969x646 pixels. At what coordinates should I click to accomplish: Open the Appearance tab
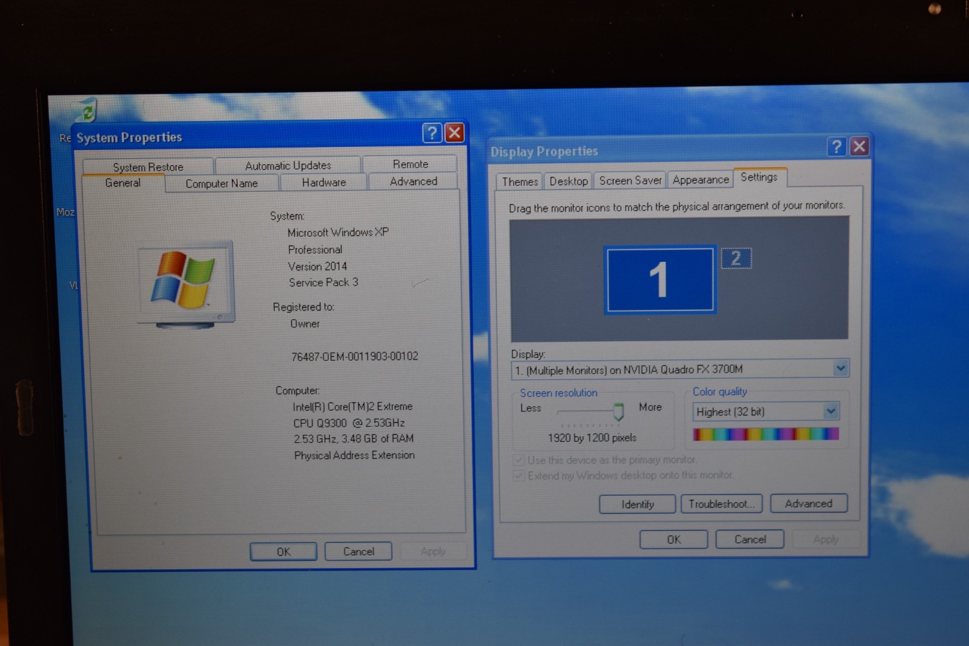click(701, 180)
